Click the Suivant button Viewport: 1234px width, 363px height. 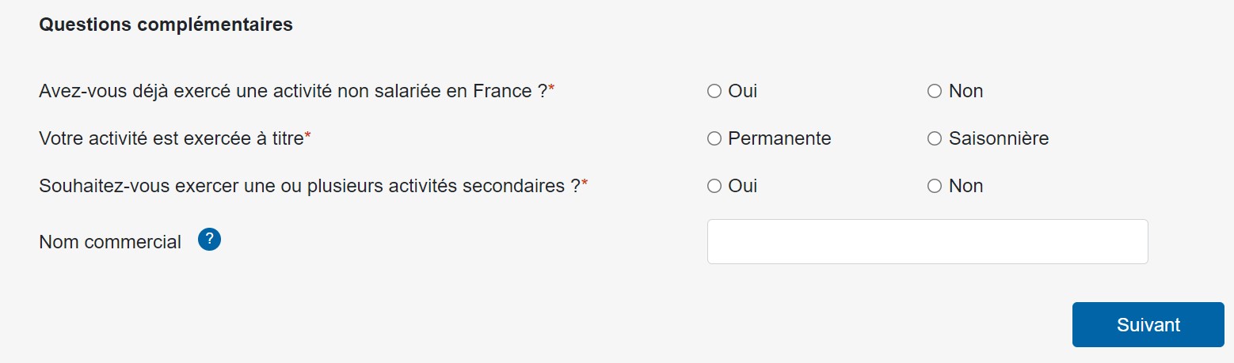[1148, 324]
